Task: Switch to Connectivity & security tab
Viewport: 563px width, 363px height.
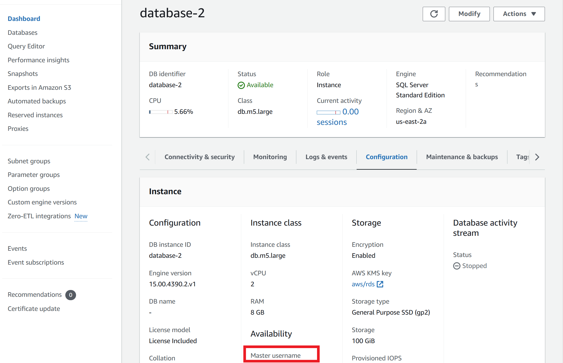Action: click(x=199, y=157)
